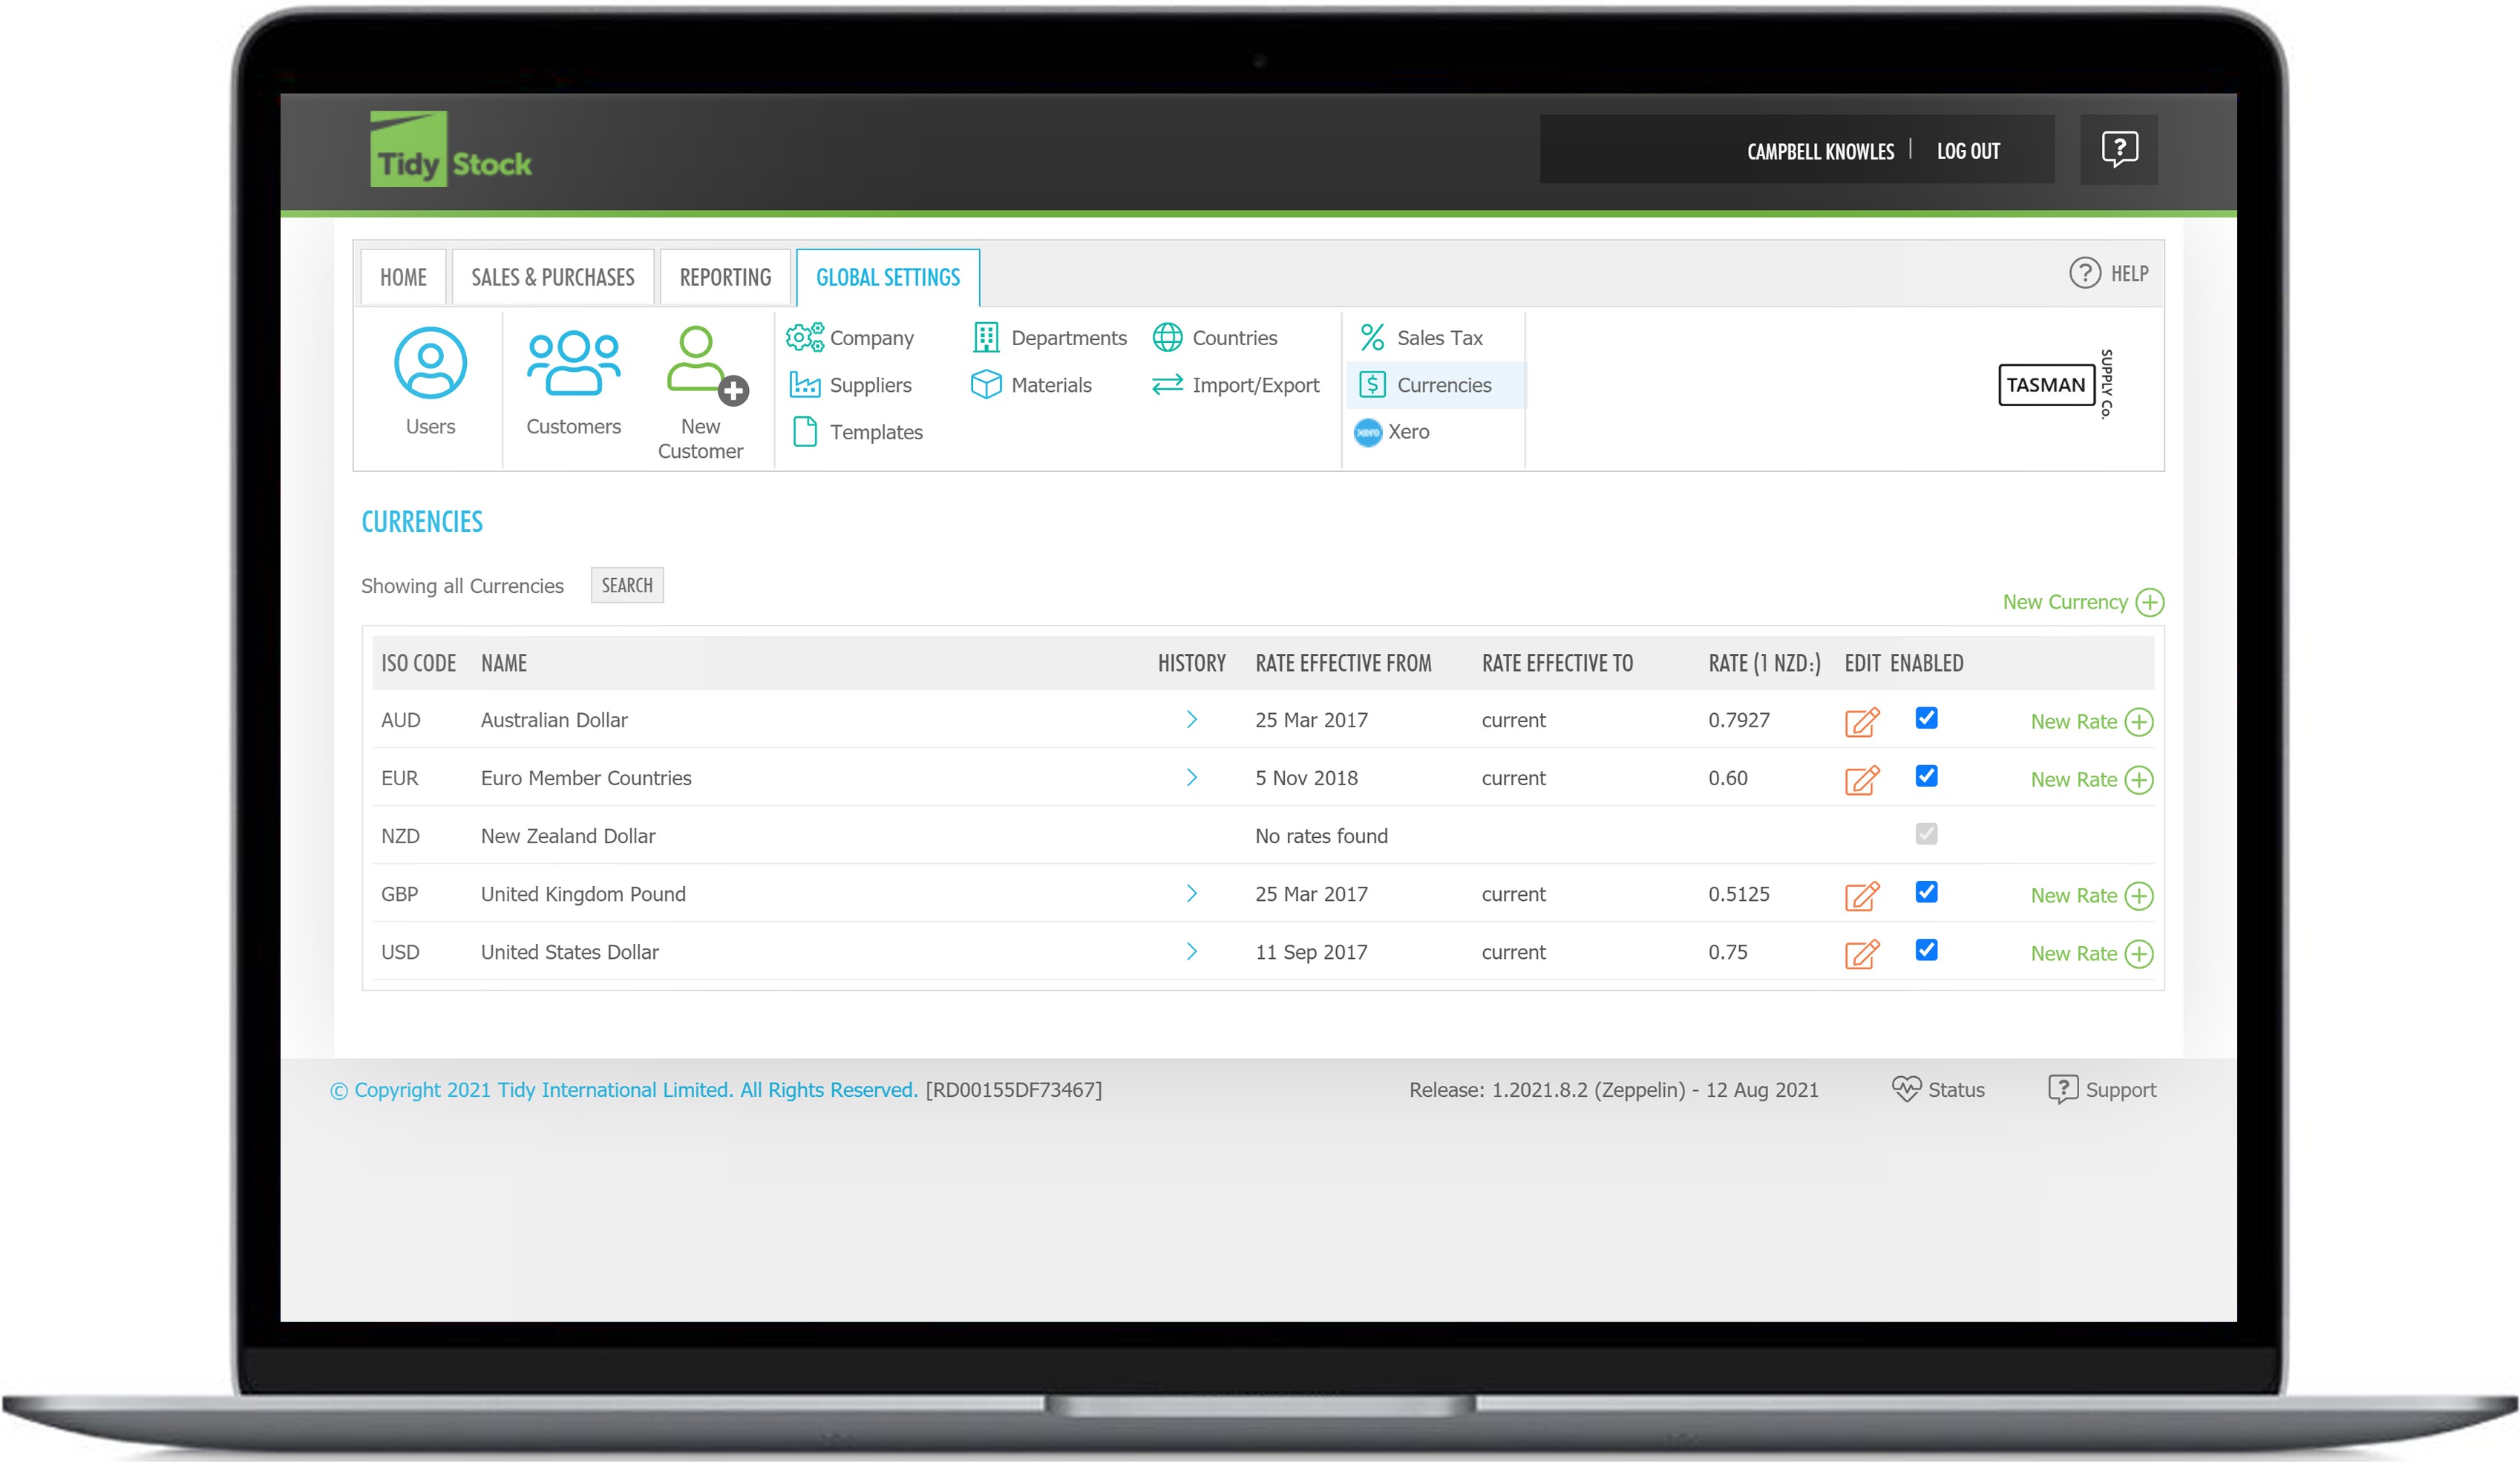The width and height of the screenshot is (2520, 1462).
Task: Expand rate history for Euro
Action: pyautogui.click(x=1191, y=778)
